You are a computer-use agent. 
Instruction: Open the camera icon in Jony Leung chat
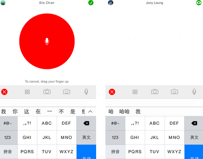click(x=155, y=92)
